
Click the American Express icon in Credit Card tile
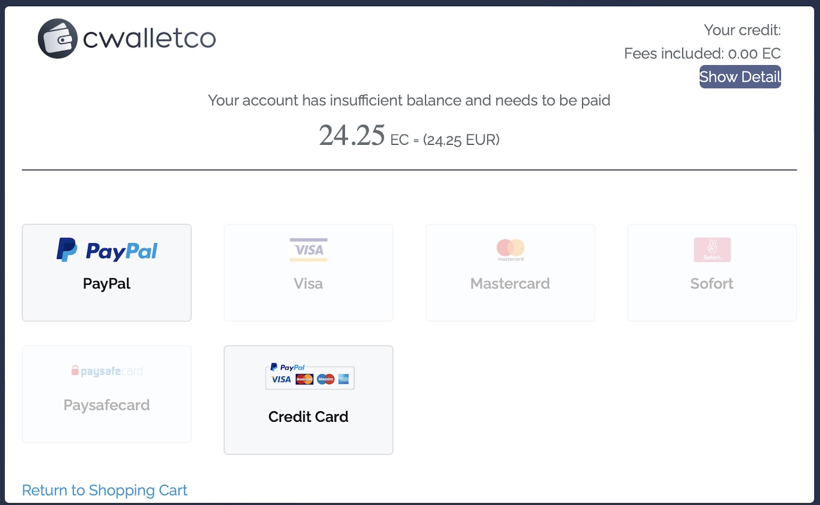point(344,380)
